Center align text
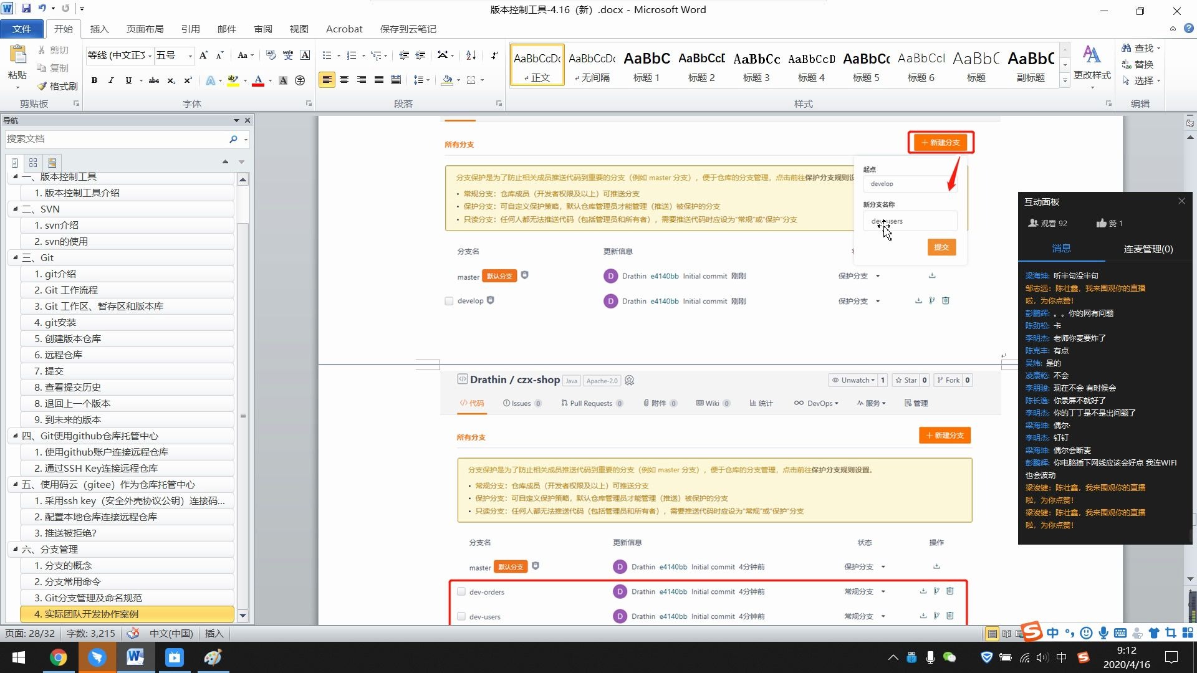The image size is (1197, 673). 344,80
